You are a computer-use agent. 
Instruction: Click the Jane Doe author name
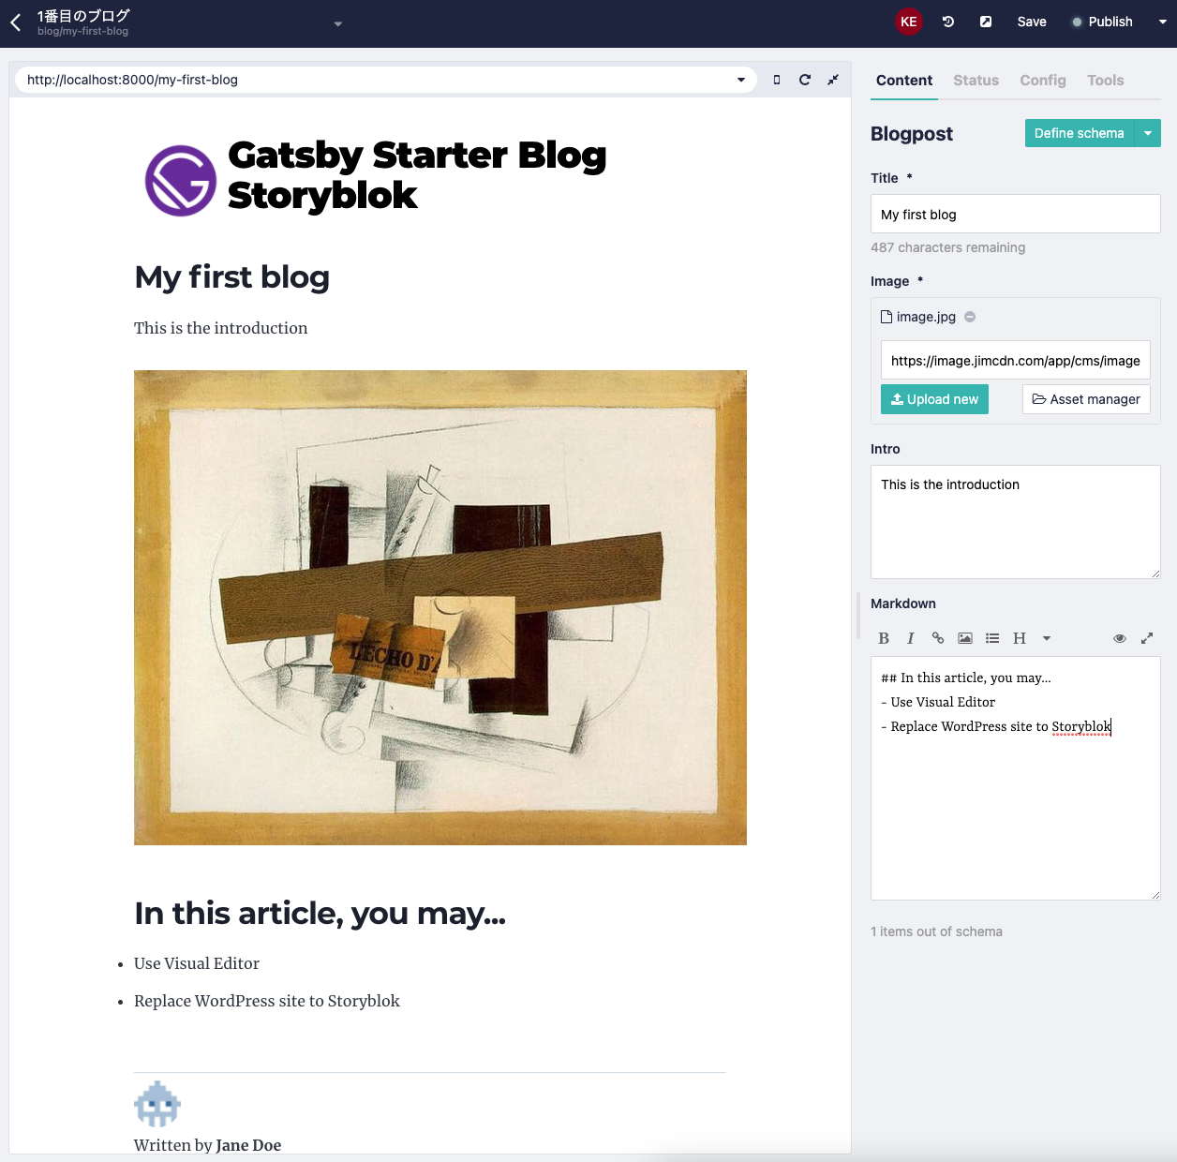click(x=248, y=1145)
